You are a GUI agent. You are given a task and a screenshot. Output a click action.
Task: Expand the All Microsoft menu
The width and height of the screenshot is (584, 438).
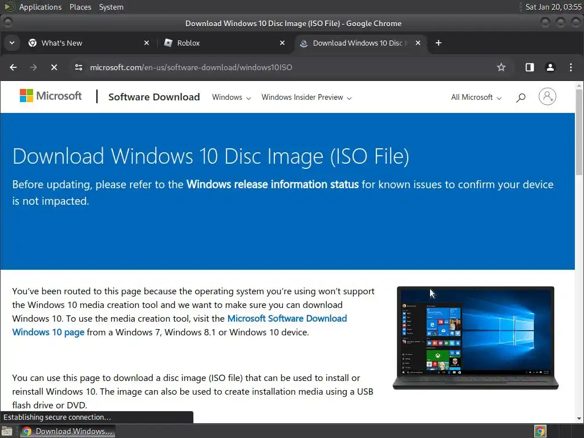(x=476, y=98)
